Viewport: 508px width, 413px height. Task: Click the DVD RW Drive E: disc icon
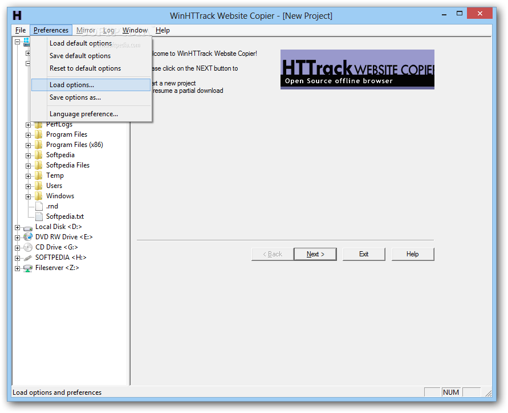28,237
